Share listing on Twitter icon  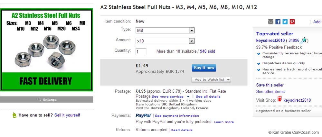click(285, 22)
